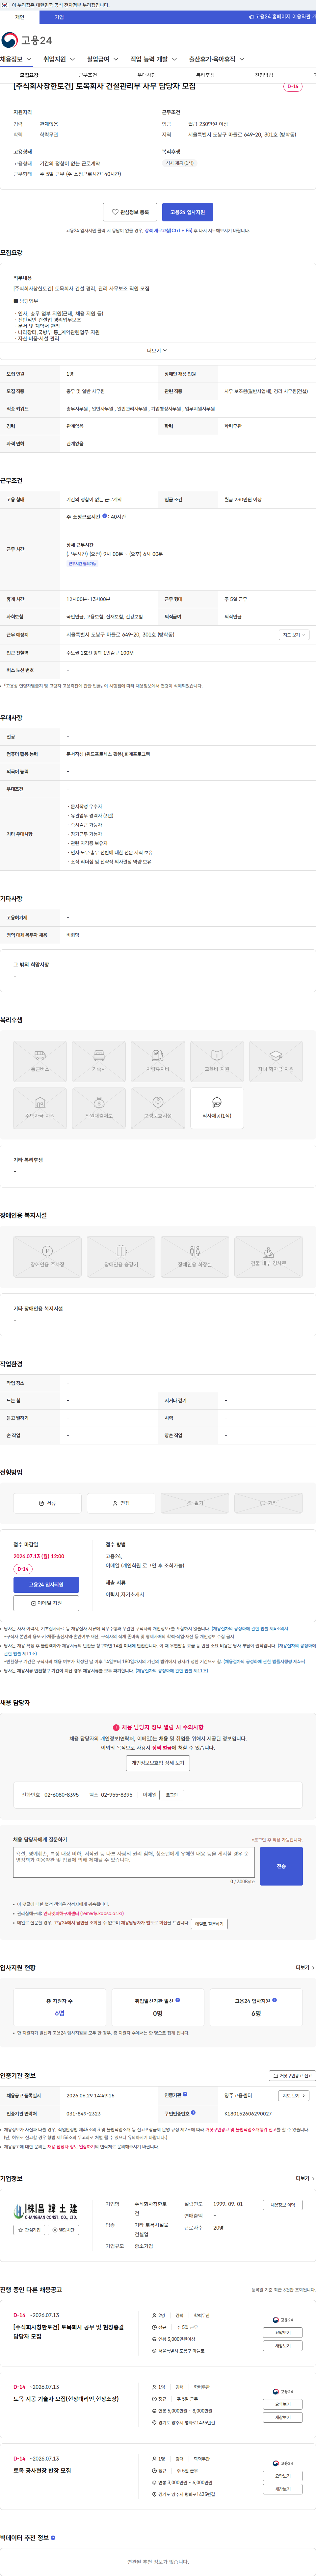The image size is (316, 2576).
Task: Click the 필기 screening step
Action: tap(195, 1503)
